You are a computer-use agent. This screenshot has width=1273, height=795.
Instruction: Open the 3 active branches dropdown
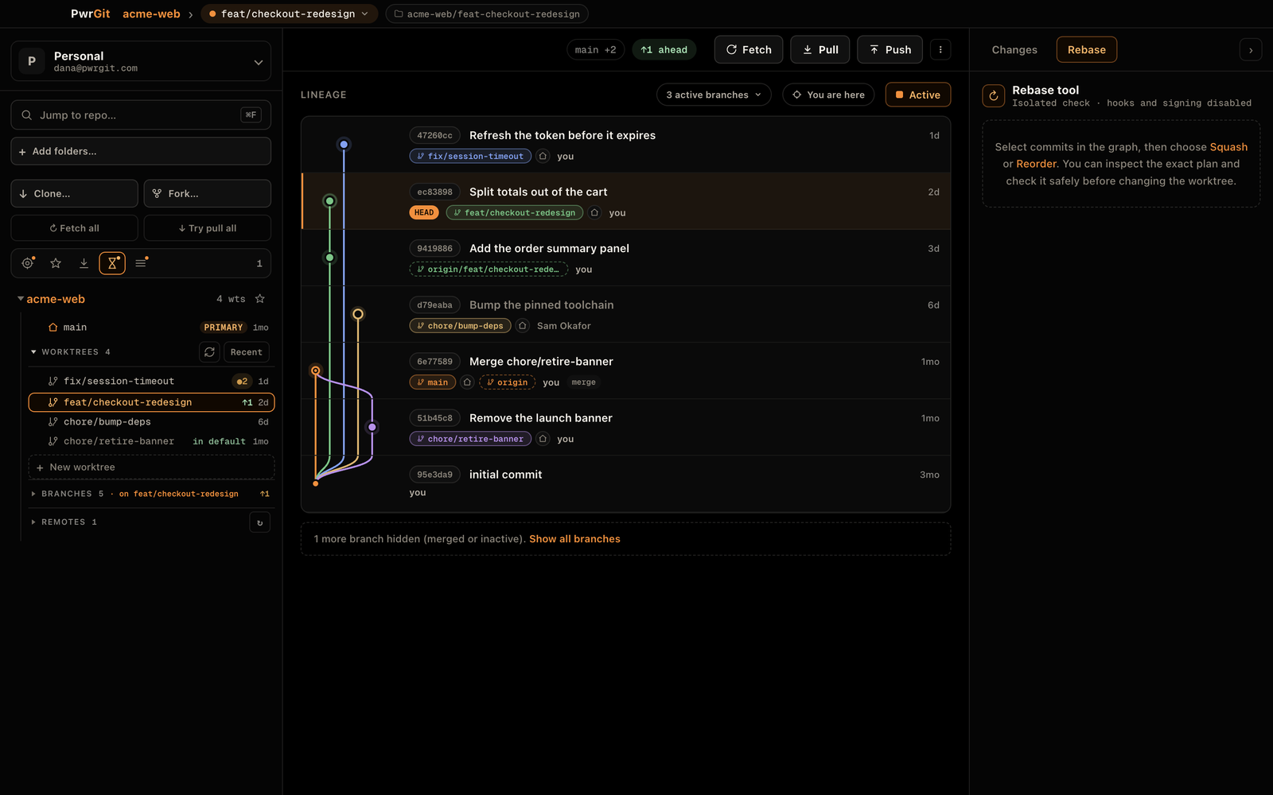(x=714, y=95)
